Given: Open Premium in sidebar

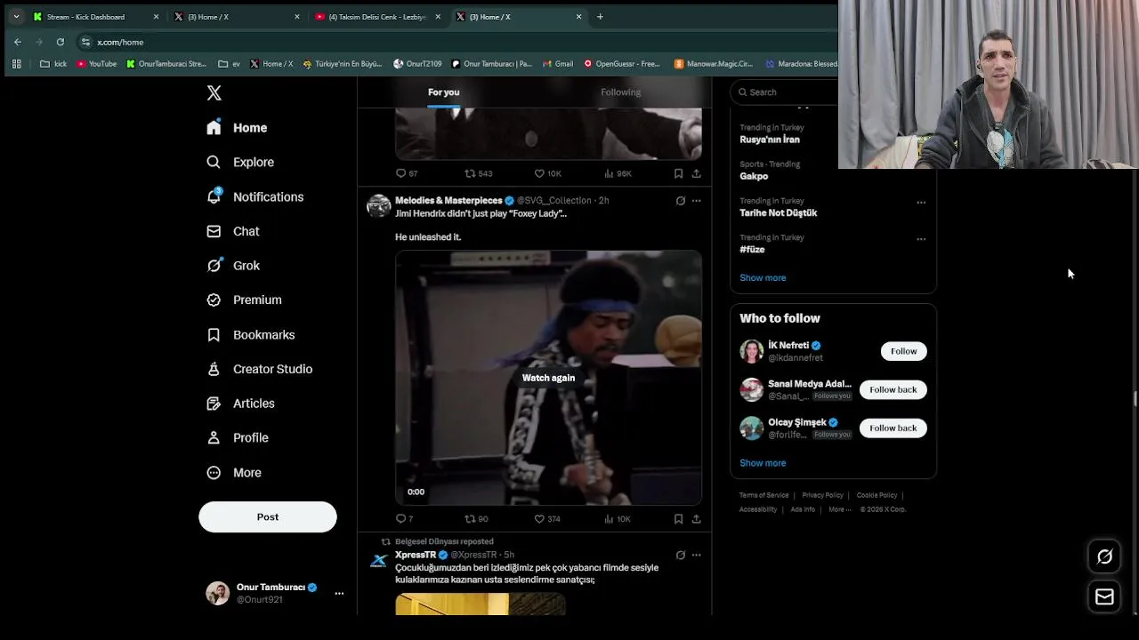Looking at the screenshot, I should pos(244,300).
